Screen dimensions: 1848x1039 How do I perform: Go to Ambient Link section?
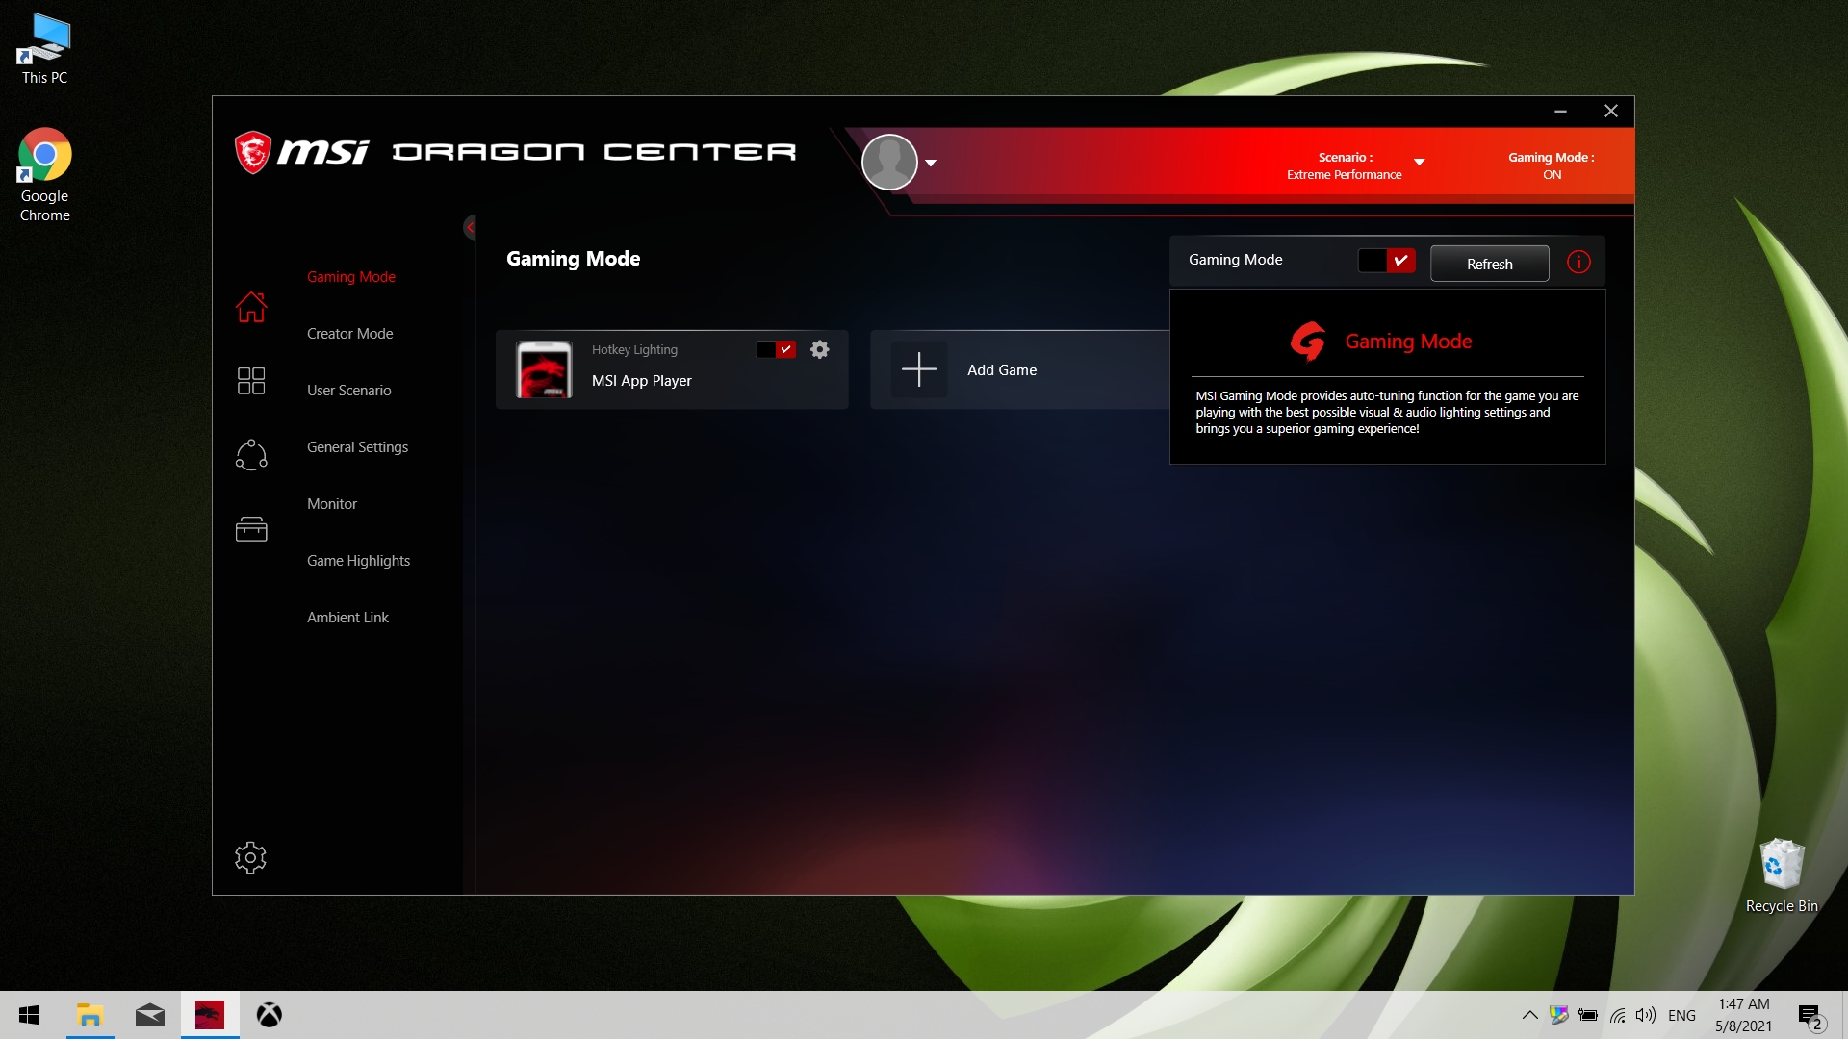(347, 617)
